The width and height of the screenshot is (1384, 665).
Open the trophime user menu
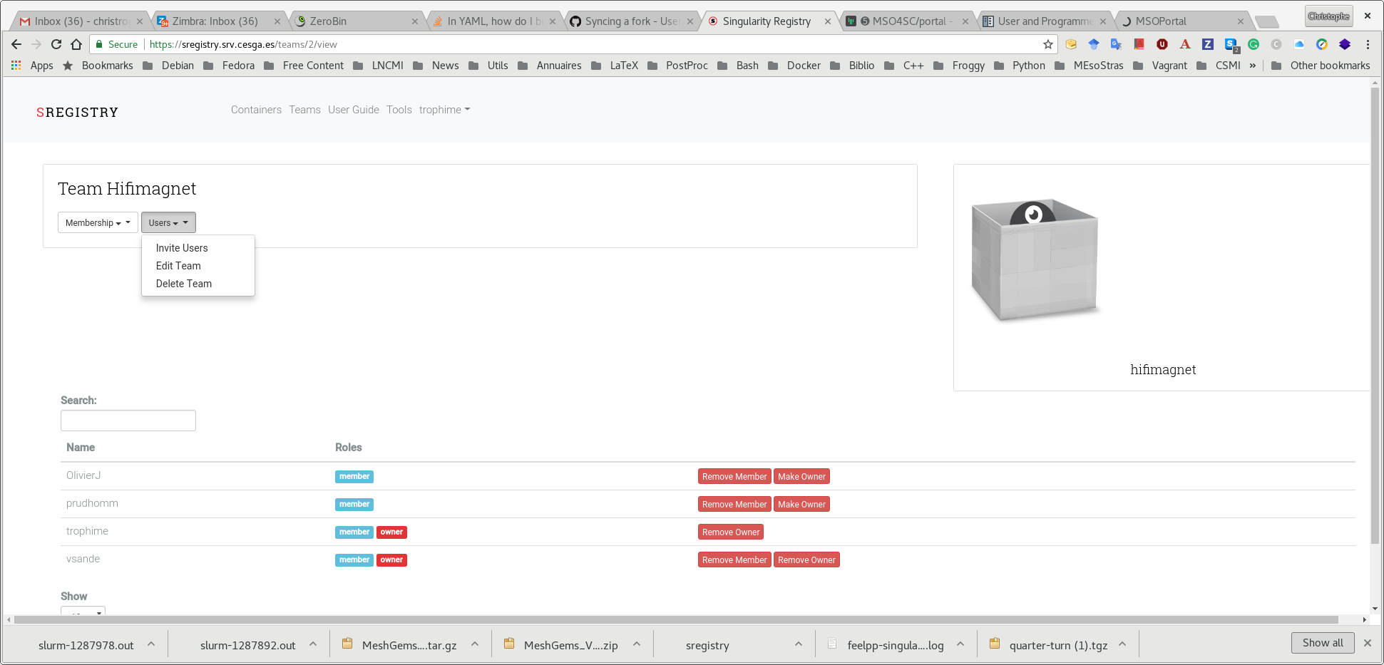[444, 110]
